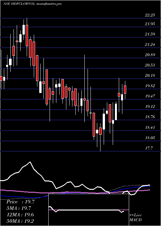Screen dimensions: 161x226
Task: Click the 19.82 price axis label
Action: tap(150, 86)
